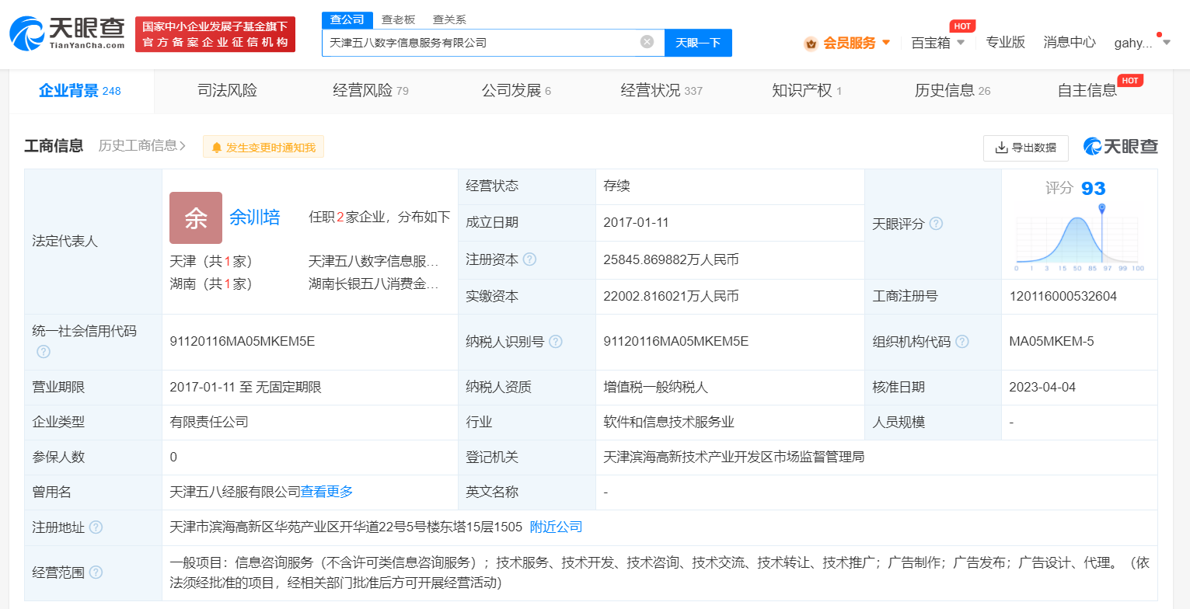Open the 司法风险 tab
Viewport: 1190px width, 609px height.
tap(227, 91)
